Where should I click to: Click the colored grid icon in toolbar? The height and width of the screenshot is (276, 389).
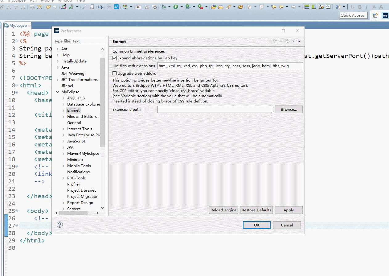point(125,7)
